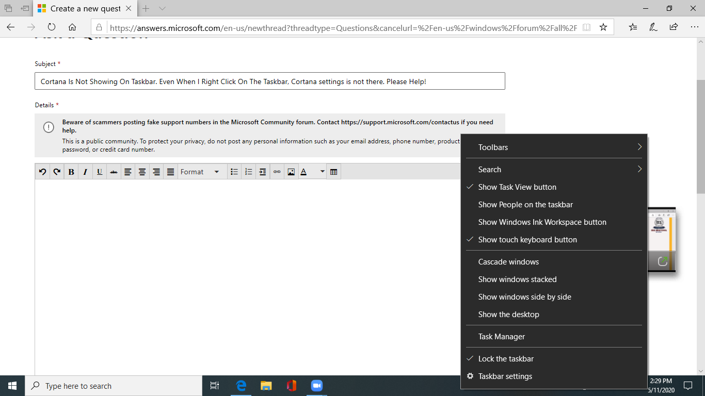Justify text alignment
The width and height of the screenshot is (705, 396).
point(170,172)
